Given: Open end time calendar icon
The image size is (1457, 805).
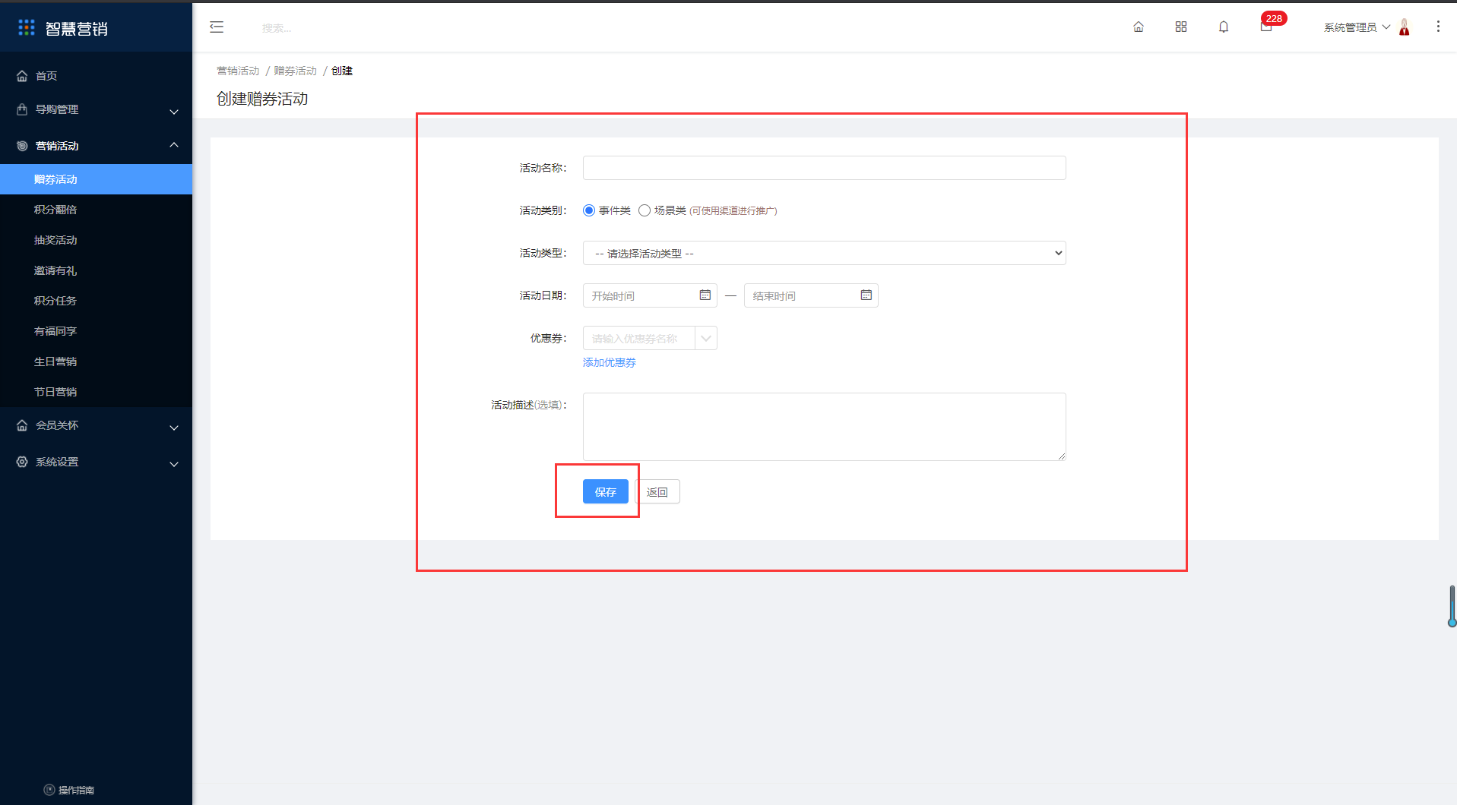Looking at the screenshot, I should pos(866,295).
